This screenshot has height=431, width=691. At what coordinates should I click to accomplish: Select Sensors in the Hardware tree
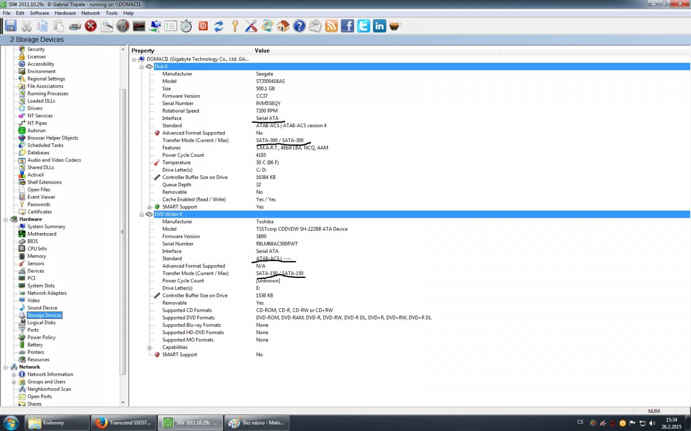click(x=35, y=264)
